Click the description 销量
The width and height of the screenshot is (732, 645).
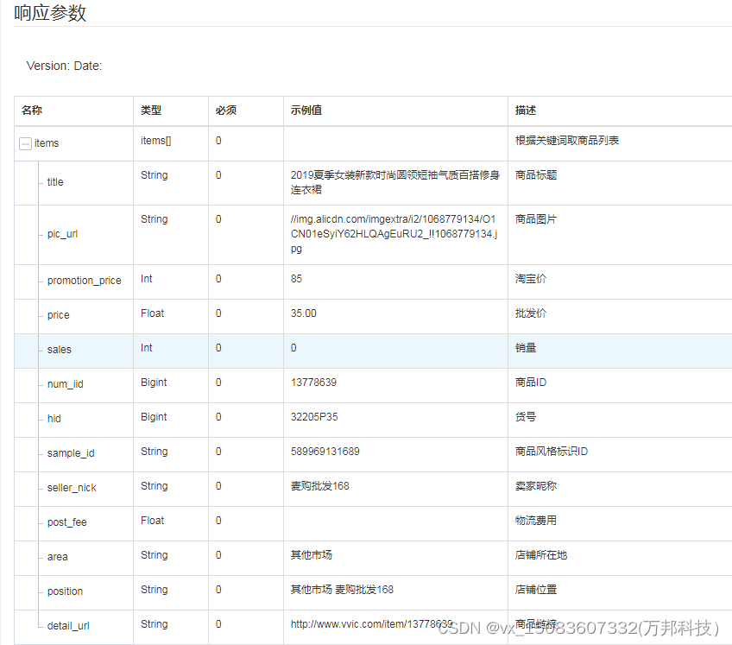tap(526, 348)
